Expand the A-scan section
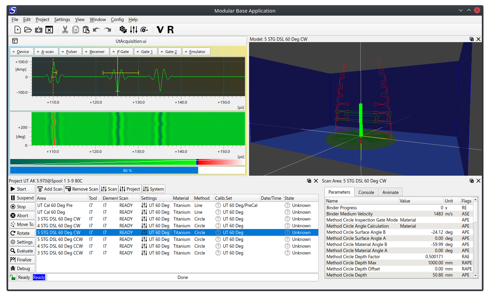This screenshot has height=299, width=490. (x=46, y=52)
